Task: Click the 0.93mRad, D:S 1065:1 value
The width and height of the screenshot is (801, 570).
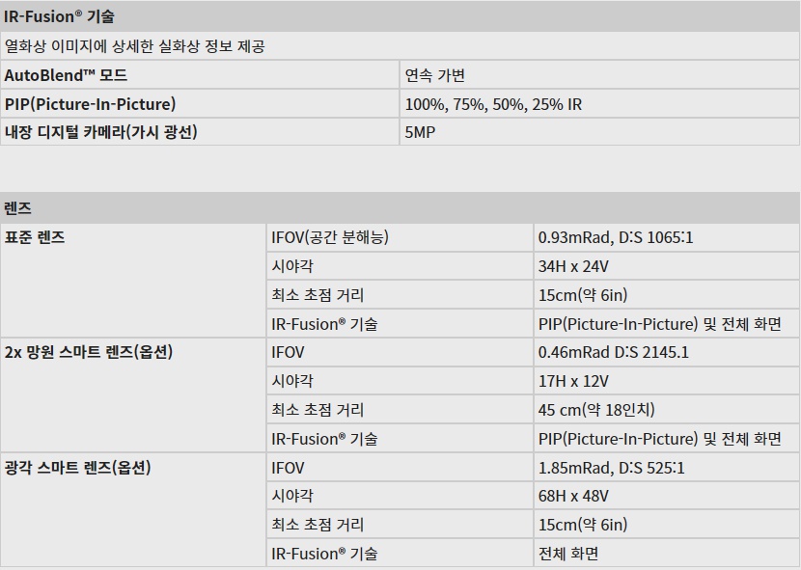Action: 616,237
